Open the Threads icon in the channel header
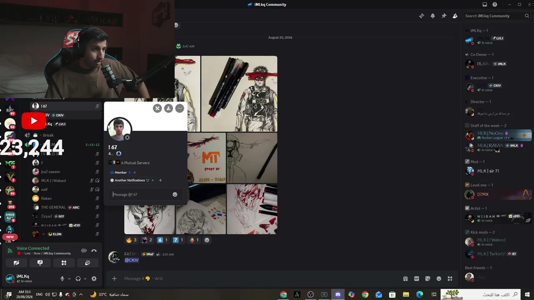This screenshot has height=300, width=534. pos(421,16)
